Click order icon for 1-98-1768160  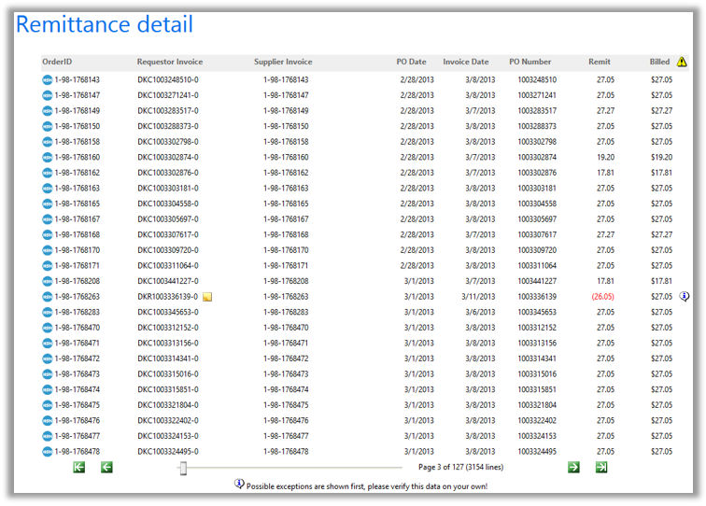pos(48,158)
